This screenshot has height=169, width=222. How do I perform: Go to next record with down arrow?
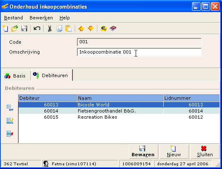[91, 28]
